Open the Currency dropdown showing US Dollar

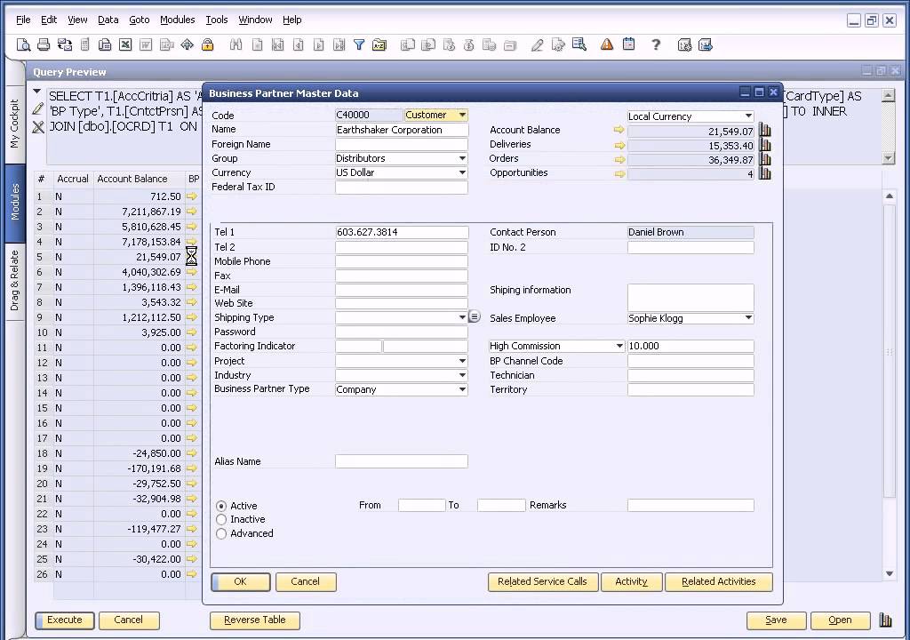[462, 172]
